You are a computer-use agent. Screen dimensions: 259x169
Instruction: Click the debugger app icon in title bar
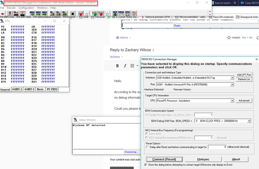tap(2, 2)
